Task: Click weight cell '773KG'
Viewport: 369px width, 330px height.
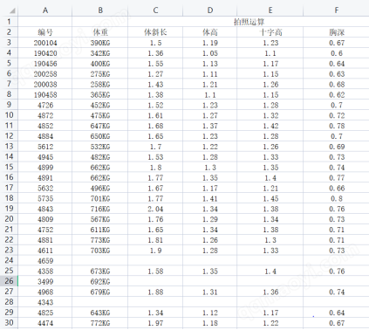Action: (100, 240)
